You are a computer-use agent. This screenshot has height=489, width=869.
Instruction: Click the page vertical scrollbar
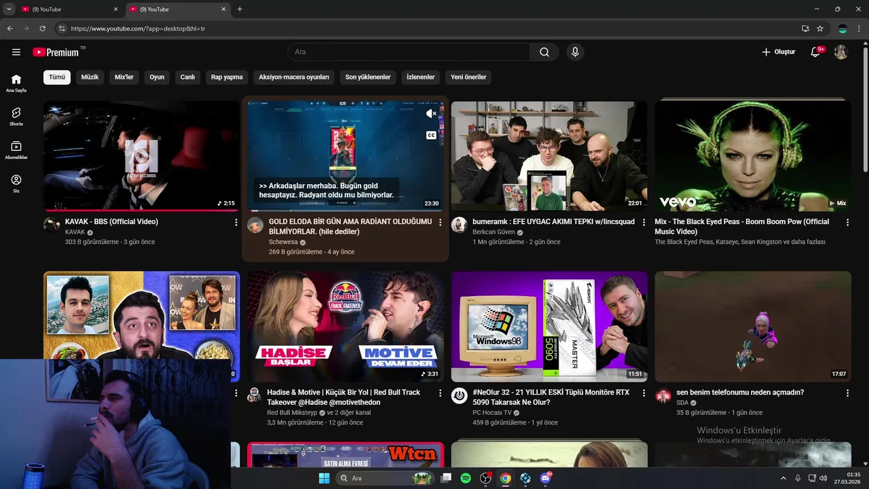point(865,109)
